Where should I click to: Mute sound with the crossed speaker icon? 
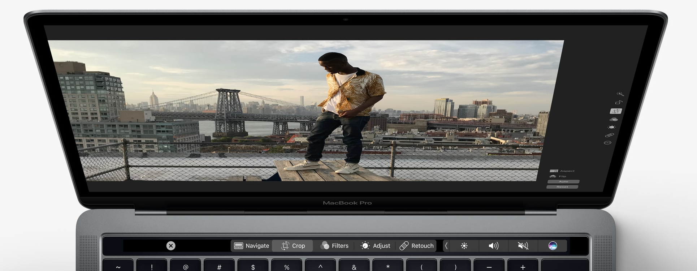coord(523,246)
